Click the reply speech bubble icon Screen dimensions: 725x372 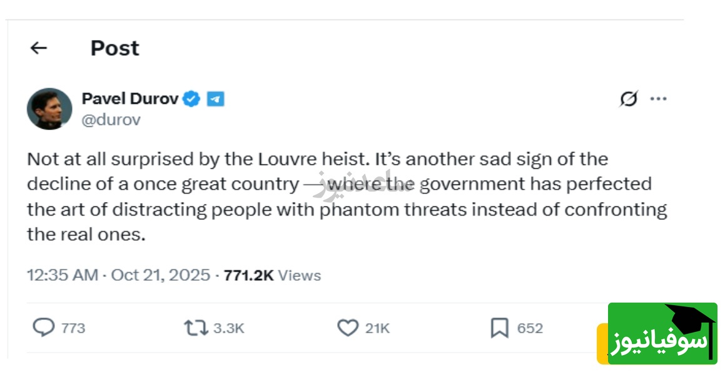coord(43,328)
